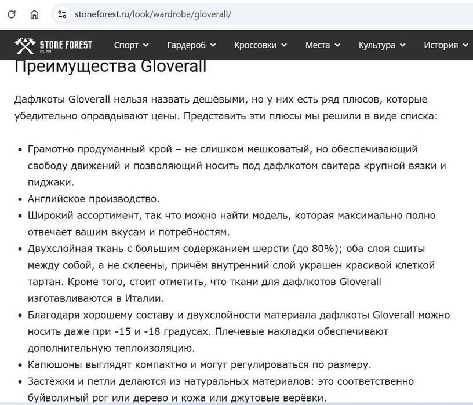Click text 'Широкий ассортимент'
Viewport: 473px width, 405px height.
coord(83,216)
